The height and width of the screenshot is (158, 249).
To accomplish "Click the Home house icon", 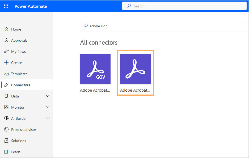I will click(x=7, y=29).
